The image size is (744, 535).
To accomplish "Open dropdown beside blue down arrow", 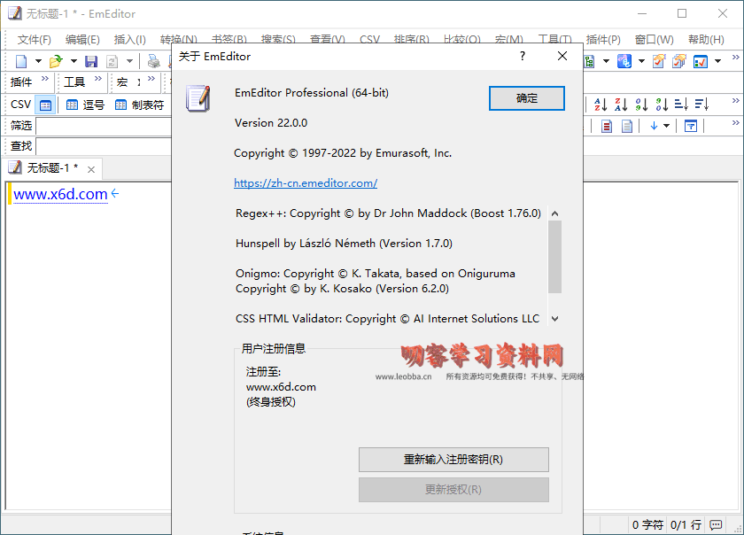I will (667, 126).
